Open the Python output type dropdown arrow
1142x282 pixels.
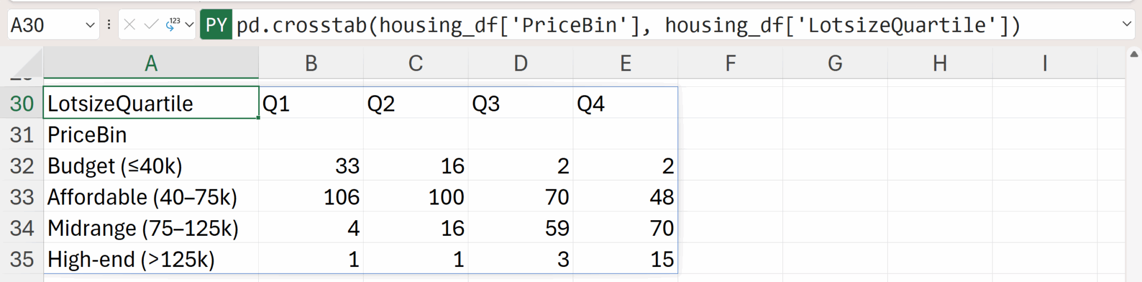[189, 25]
